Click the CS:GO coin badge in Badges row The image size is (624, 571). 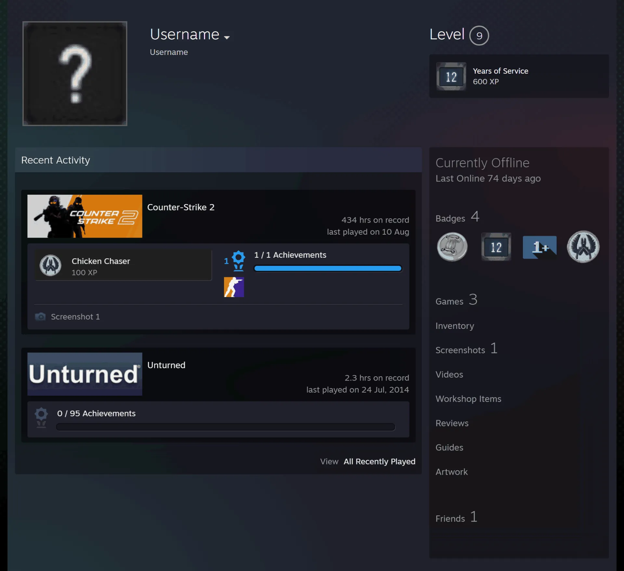point(583,247)
